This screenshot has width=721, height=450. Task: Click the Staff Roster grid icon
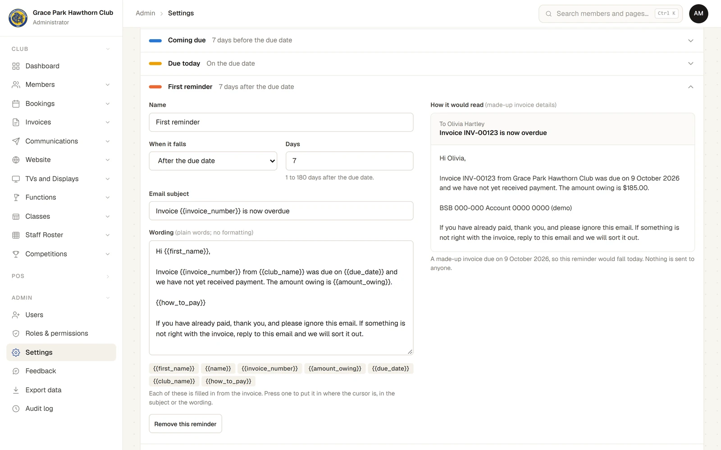point(16,235)
